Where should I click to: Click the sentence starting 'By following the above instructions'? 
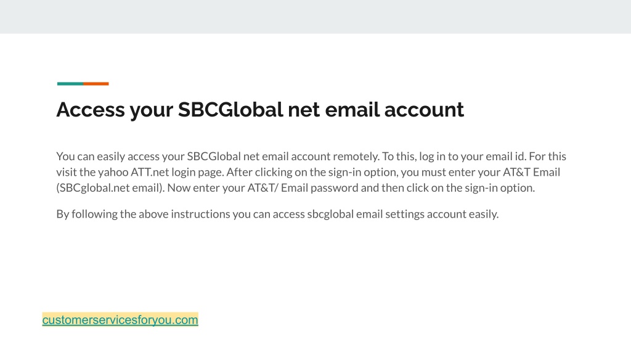pos(277,214)
